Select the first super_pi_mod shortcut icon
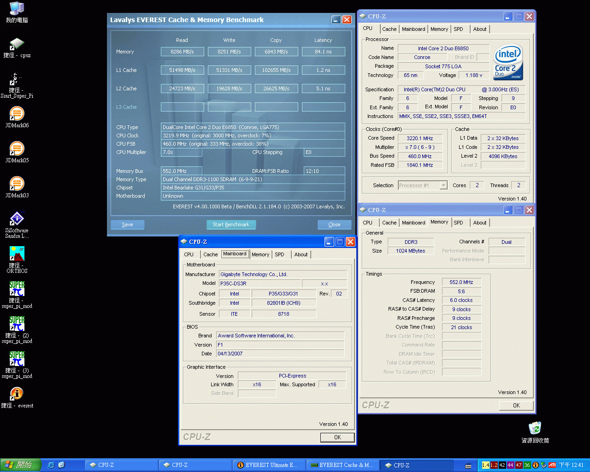590x472 pixels. pyautogui.click(x=17, y=295)
